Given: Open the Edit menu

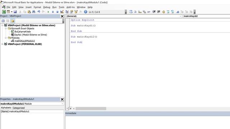Looking at the screenshot, I should point(14,7).
